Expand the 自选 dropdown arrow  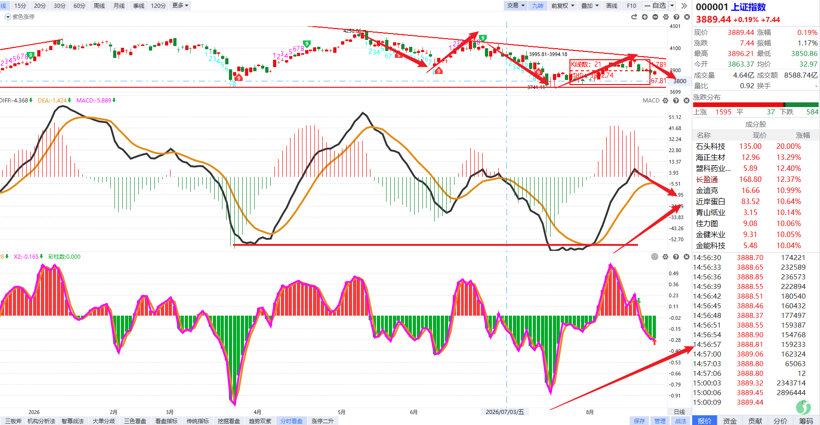click(672, 6)
